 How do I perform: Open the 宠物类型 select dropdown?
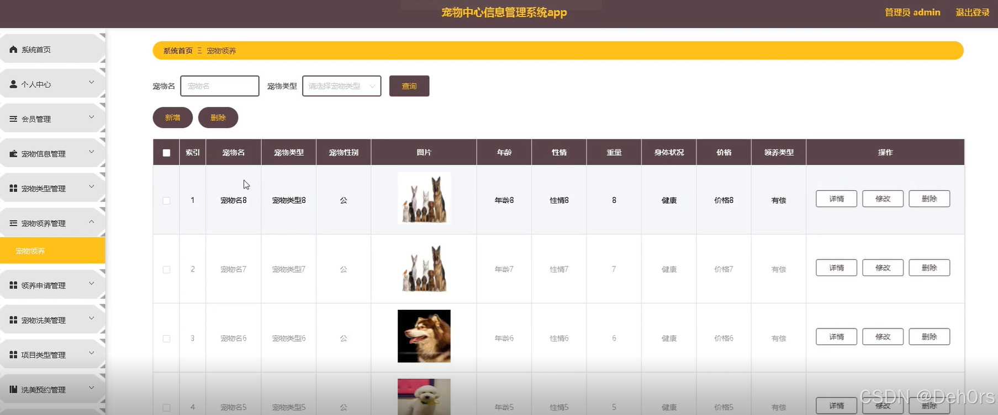coord(341,86)
